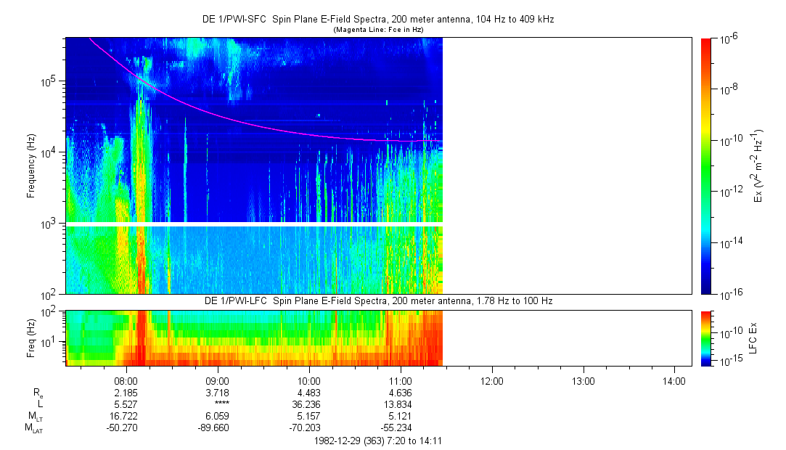Click the Frequency (Hz) y-axis label
The width and height of the screenshot is (786, 450).
[31, 165]
